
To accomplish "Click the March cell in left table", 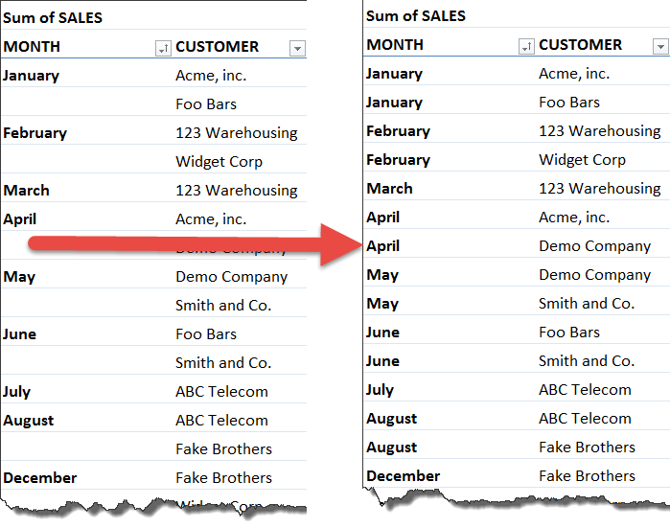I will (26, 190).
